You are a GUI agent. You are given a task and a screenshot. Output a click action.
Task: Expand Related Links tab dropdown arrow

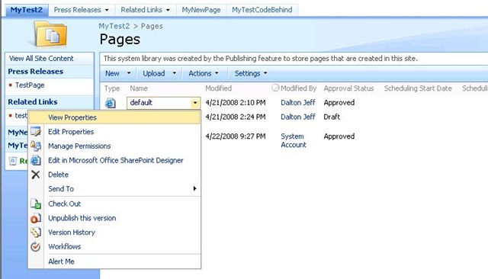(168, 10)
